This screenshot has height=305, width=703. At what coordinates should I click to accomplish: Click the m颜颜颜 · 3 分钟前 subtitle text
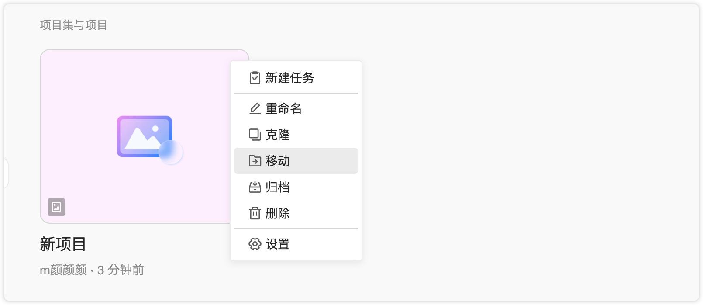pyautogui.click(x=92, y=270)
